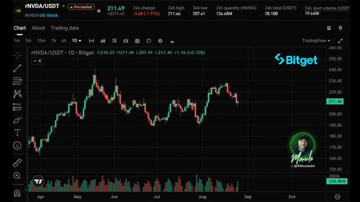Image resolution: width=360 pixels, height=202 pixels.
Task: Click the replay refresh icon
Action: tap(149, 41)
